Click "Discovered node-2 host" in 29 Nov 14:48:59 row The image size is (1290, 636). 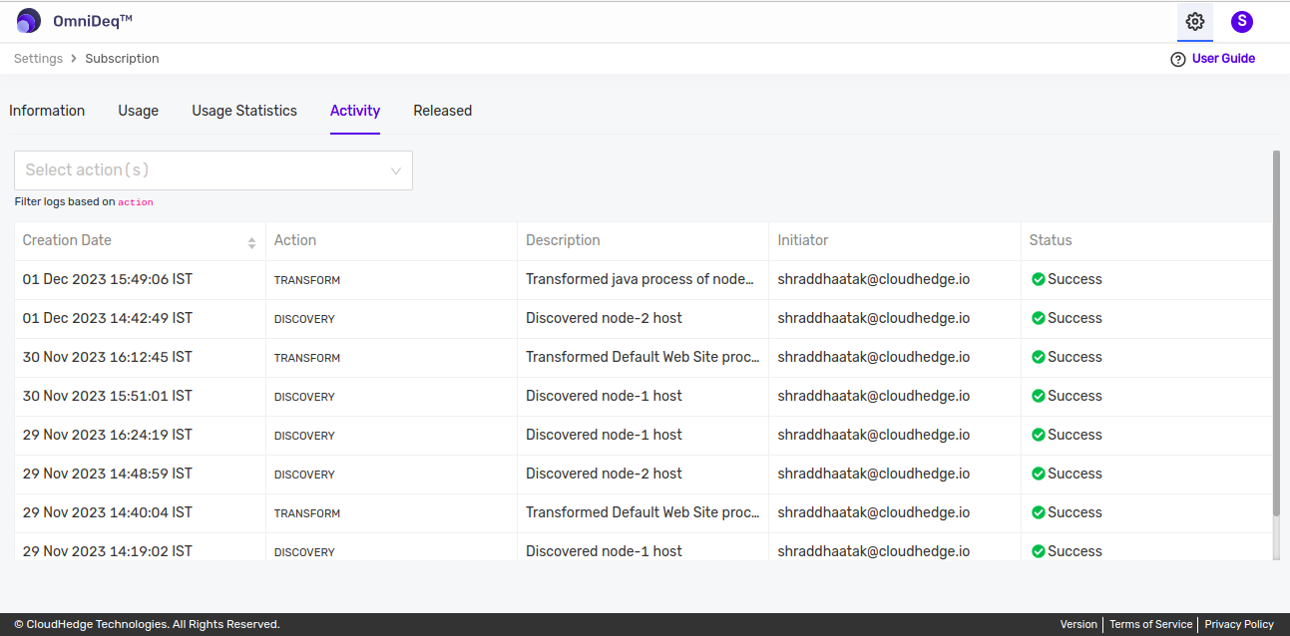604,474
